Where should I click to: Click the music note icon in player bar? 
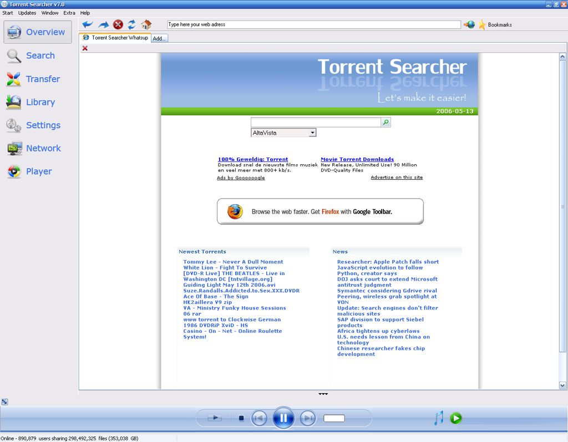pos(438,418)
